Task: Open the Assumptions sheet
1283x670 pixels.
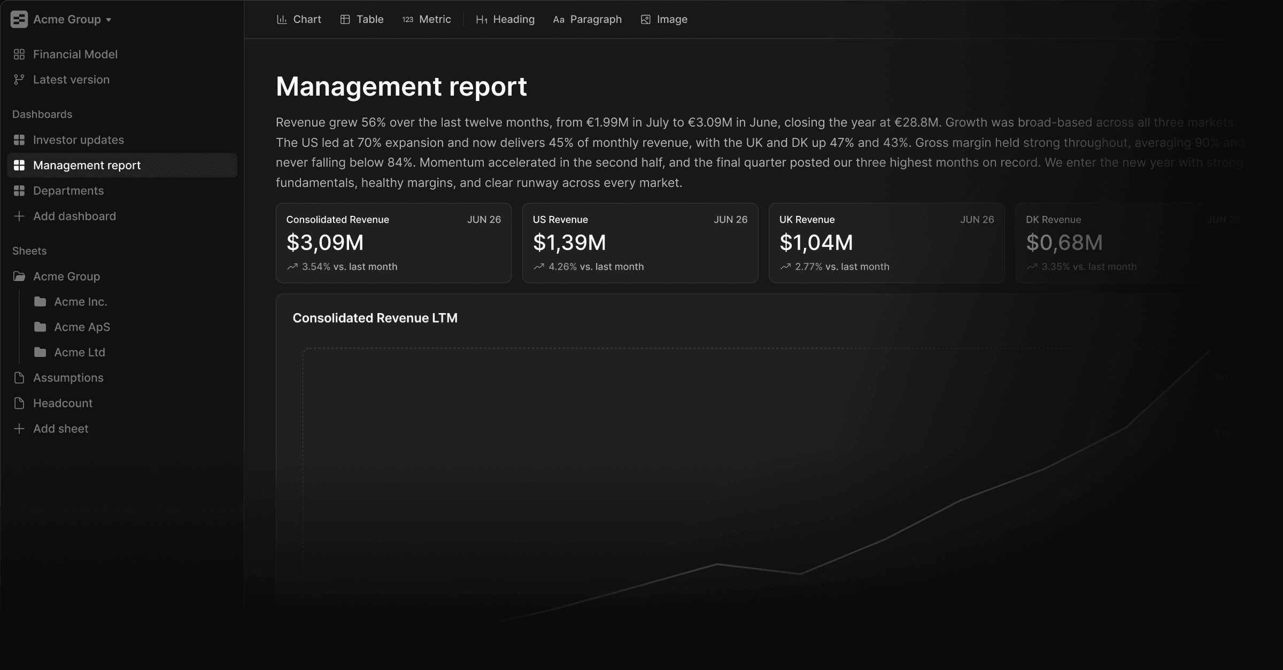Action: coord(68,378)
